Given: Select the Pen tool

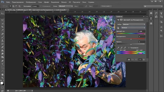Looking at the screenshot, I should [2, 61].
